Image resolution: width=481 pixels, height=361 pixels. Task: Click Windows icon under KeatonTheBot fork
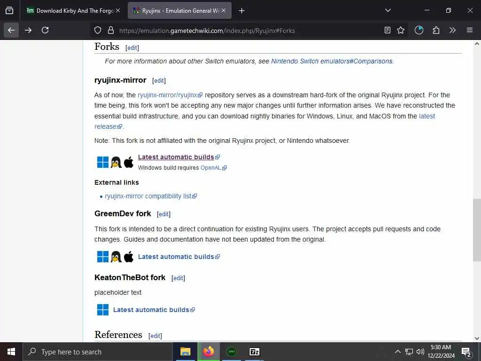pyautogui.click(x=103, y=310)
